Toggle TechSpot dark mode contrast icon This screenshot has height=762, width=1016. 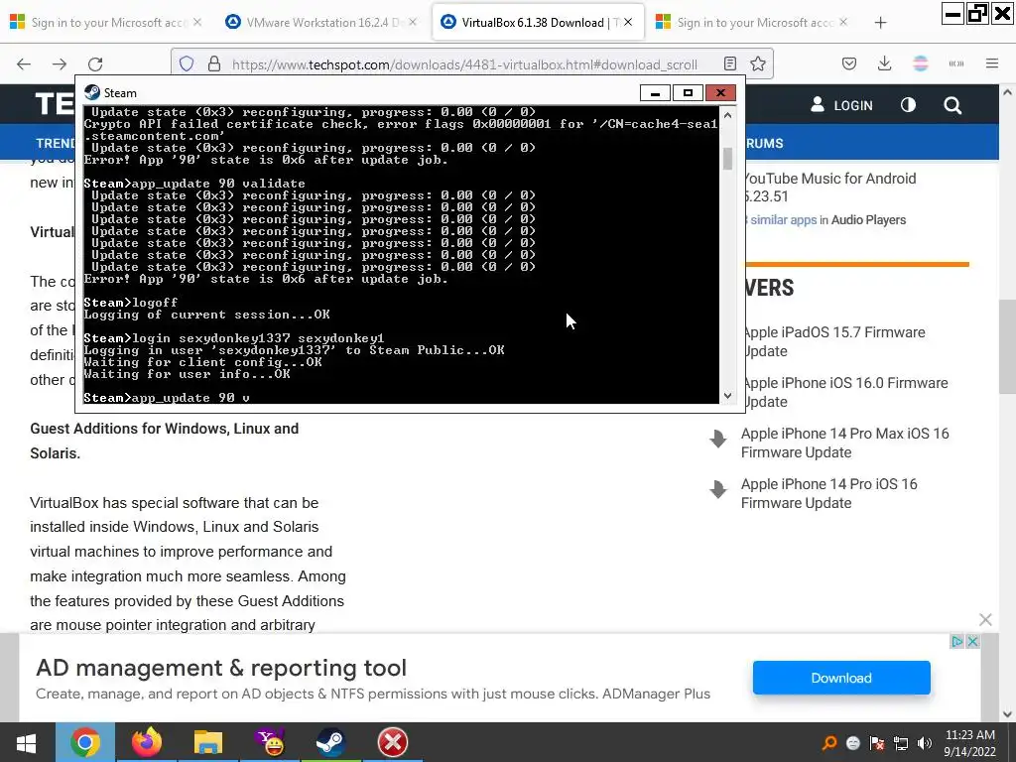click(x=909, y=105)
